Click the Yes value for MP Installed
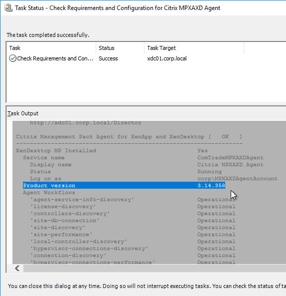Viewport: 286px width, 296px height. point(202,150)
